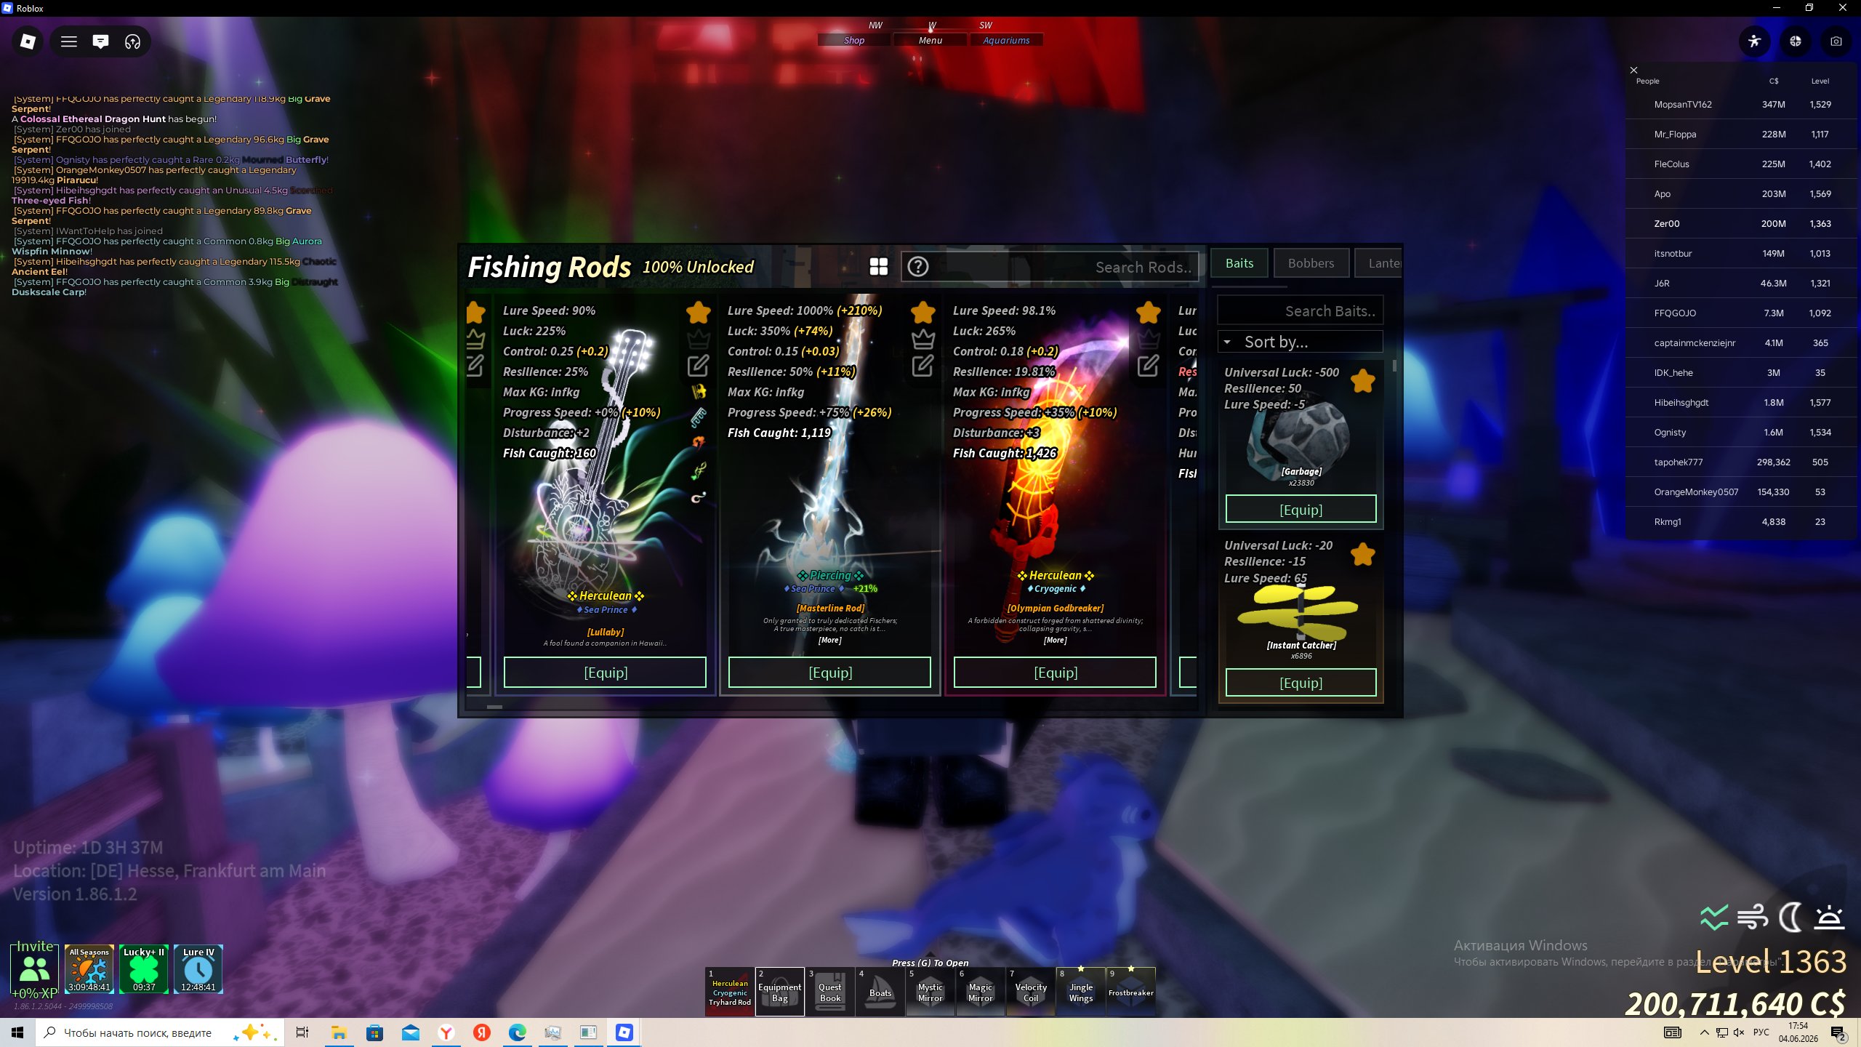Image resolution: width=1861 pixels, height=1047 pixels.
Task: Click edit pencil icon on Olympian Godbreaker
Action: pos(1149,366)
